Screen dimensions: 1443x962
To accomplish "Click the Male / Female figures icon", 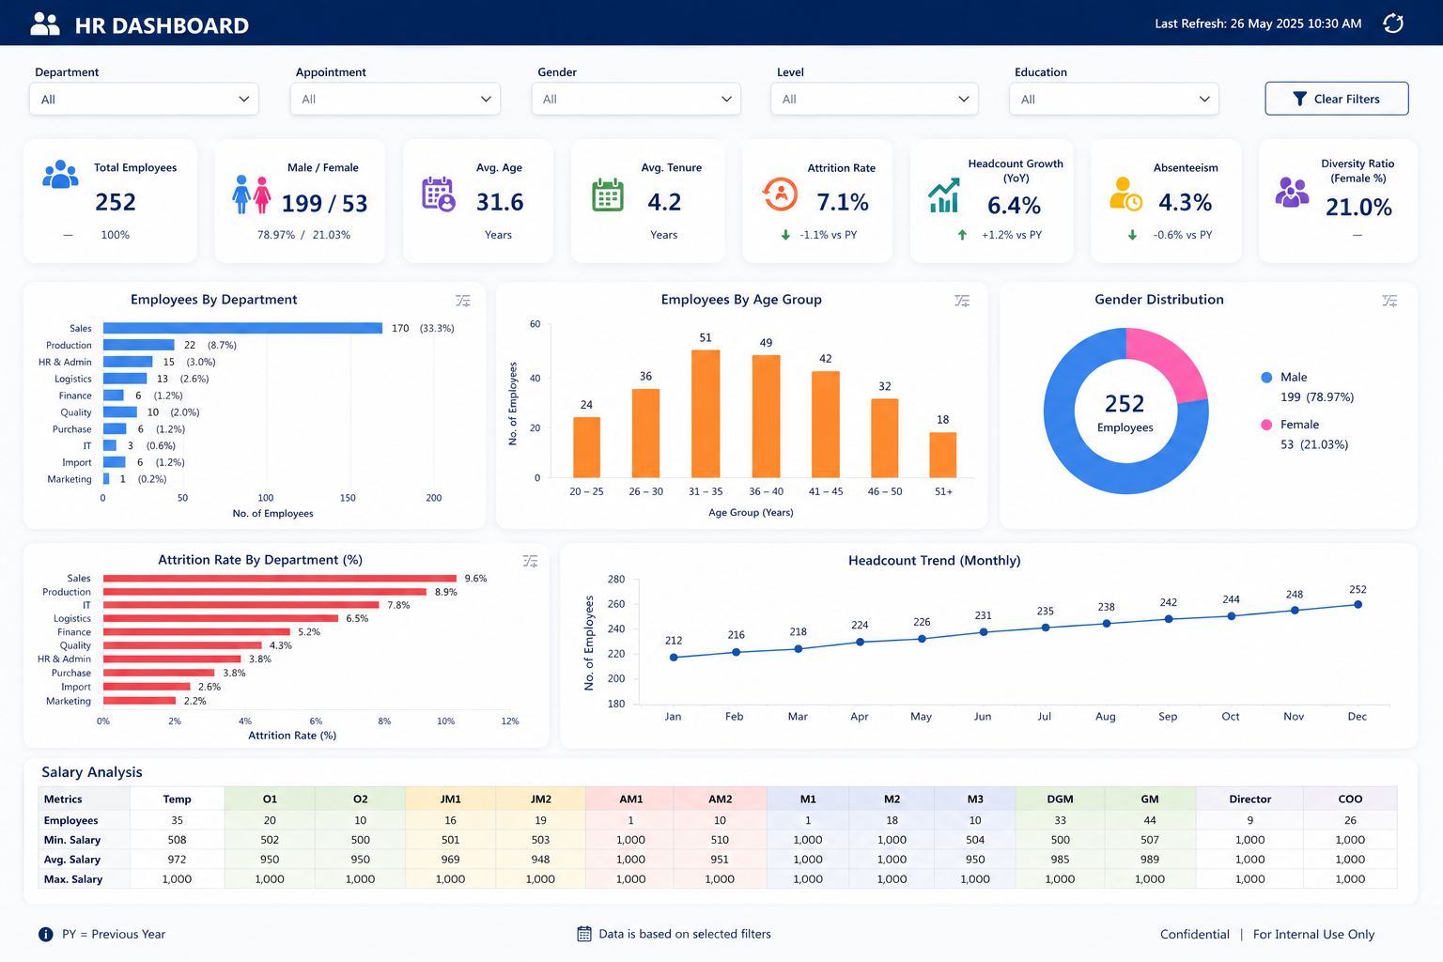I will pyautogui.click(x=252, y=194).
